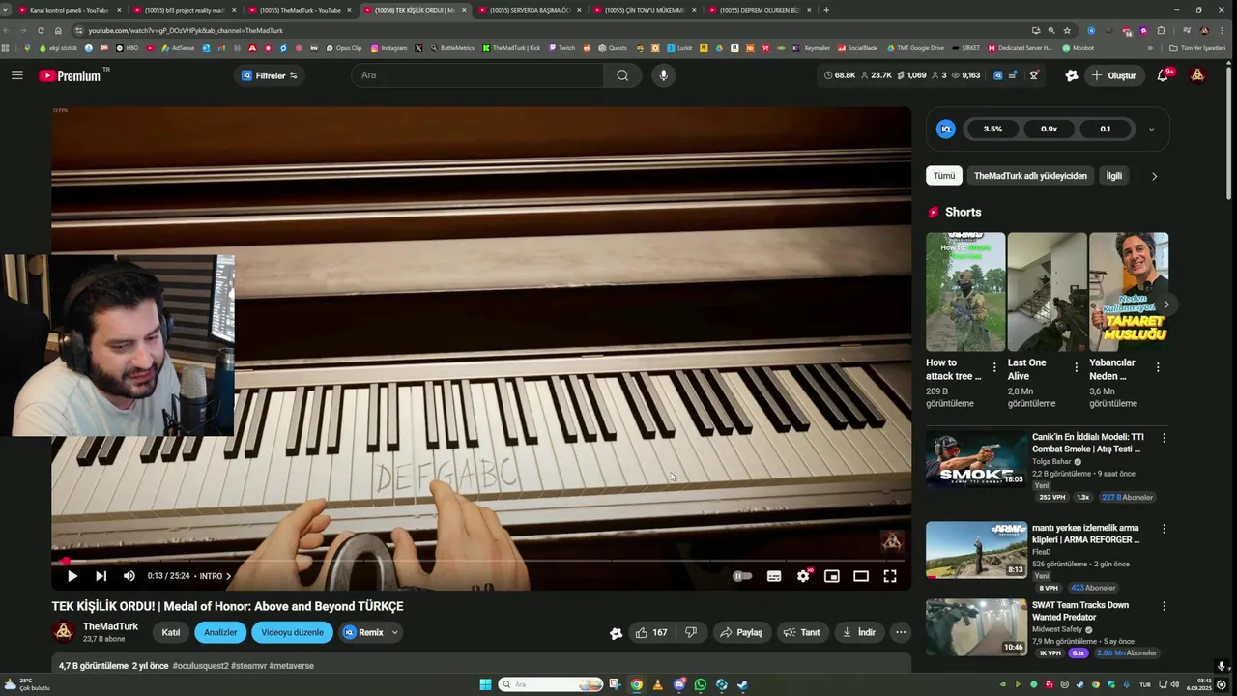Screen dimensions: 1237x696
Task: Click the vidIQ Remix button
Action: (363, 633)
